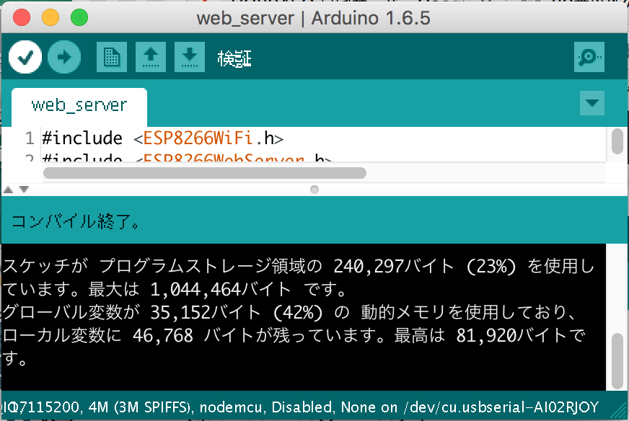Click the console vertical scrollbar thumb
This screenshot has width=629, height=421.
(x=617, y=360)
